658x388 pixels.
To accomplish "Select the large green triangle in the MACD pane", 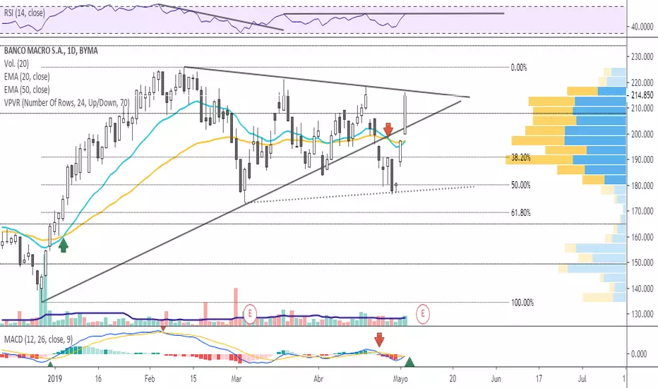I will click(409, 362).
